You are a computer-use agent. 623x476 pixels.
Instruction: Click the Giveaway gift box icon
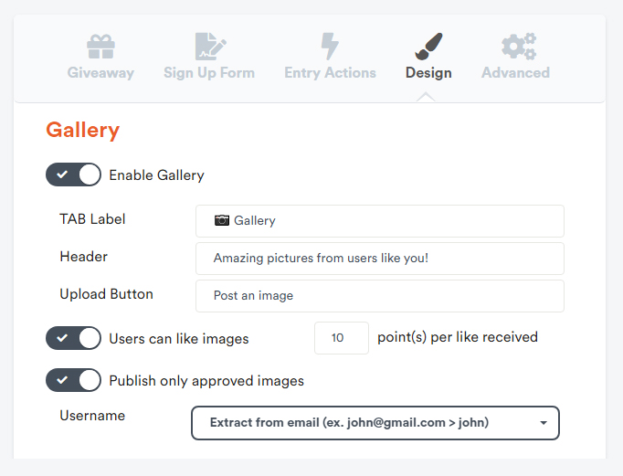click(x=100, y=47)
